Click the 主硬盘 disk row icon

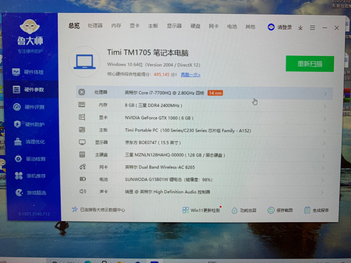(x=82, y=154)
